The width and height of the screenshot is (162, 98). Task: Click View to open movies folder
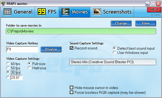[146, 23]
